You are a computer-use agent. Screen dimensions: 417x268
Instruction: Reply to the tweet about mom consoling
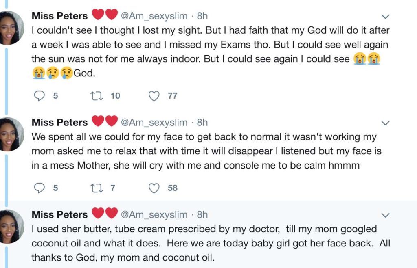40,188
